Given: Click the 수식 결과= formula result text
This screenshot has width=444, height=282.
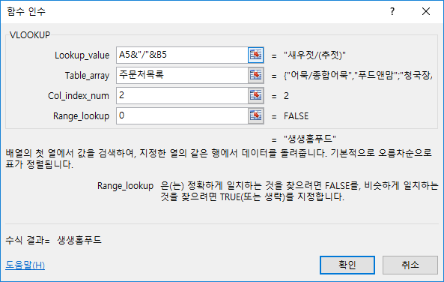Looking at the screenshot, I should 53,240.
